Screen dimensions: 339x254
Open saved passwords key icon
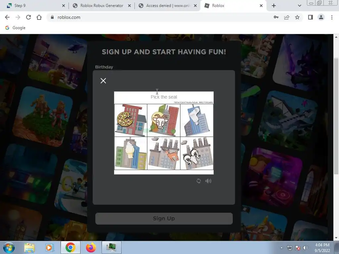pyautogui.click(x=276, y=17)
